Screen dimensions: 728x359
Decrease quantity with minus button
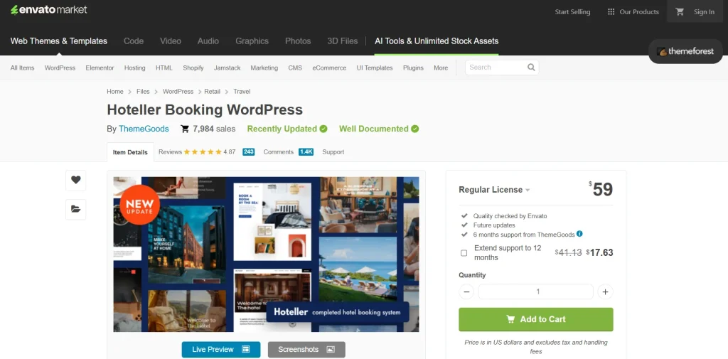(x=466, y=291)
